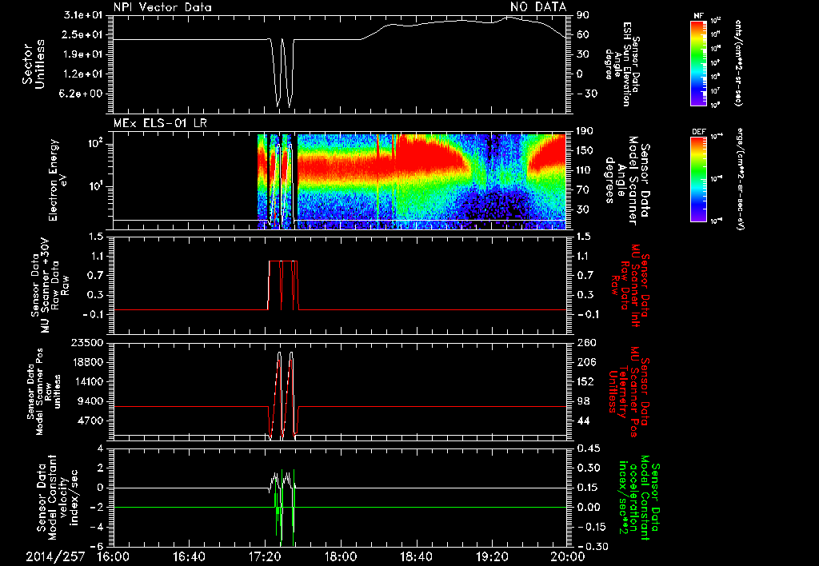Click the '44' telemetry axis tick
Screen dimensions: 819x566
pyautogui.click(x=583, y=421)
